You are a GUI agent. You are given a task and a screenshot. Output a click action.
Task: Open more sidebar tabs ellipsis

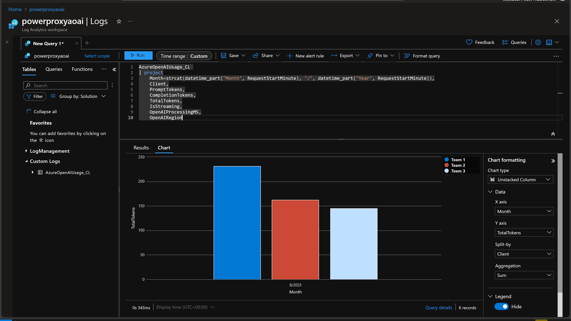click(104, 69)
